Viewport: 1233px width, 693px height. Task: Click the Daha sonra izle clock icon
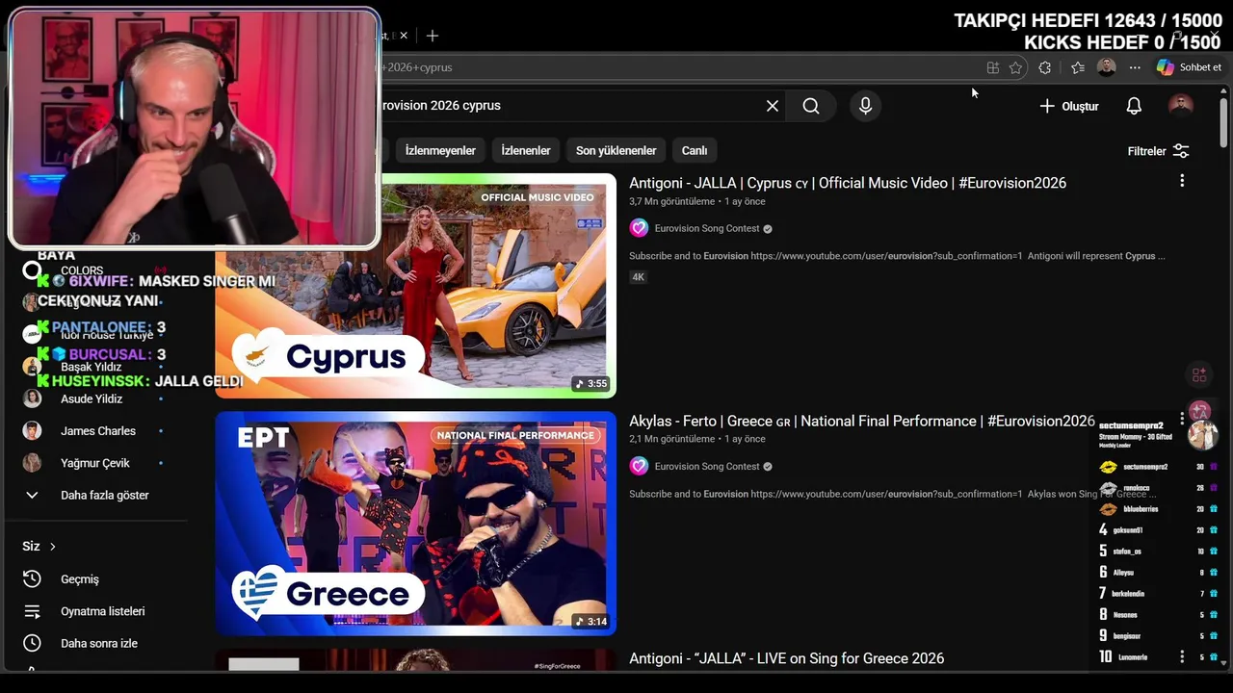tap(32, 643)
